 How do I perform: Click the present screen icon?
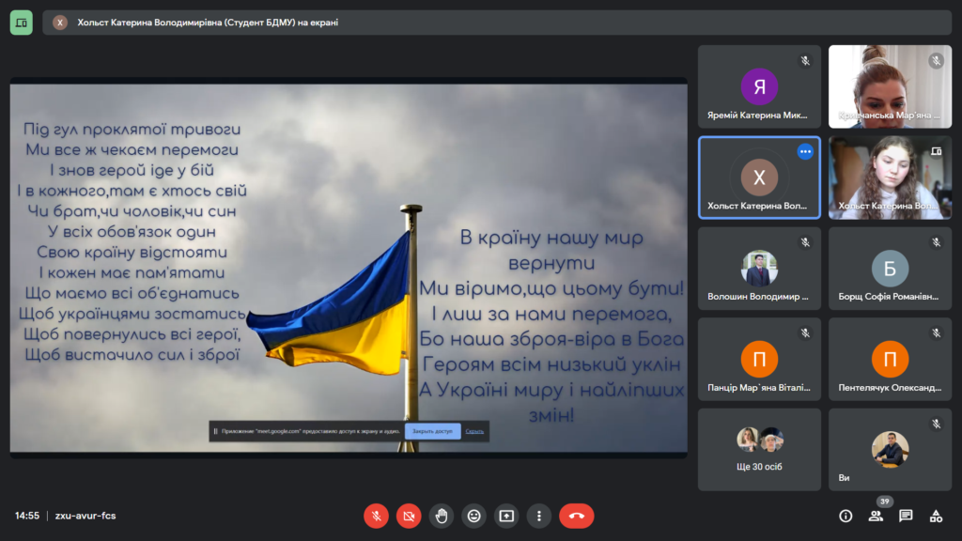pos(506,516)
